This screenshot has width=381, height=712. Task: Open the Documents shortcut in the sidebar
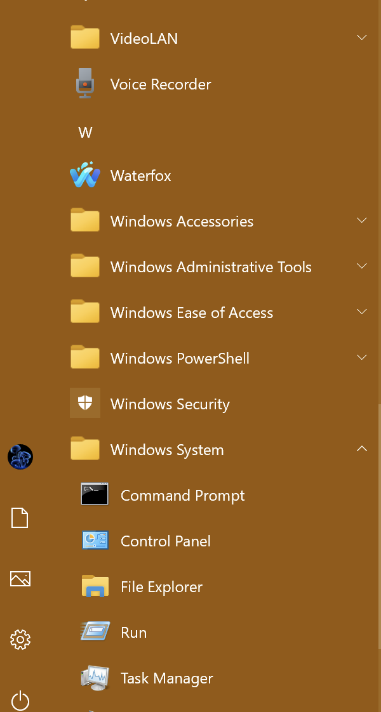[x=20, y=518]
